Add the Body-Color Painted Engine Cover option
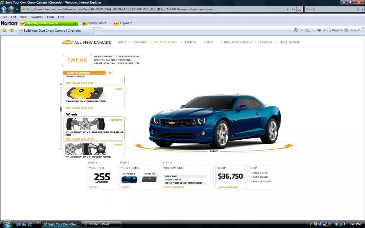365x228 pixels. pos(118,89)
